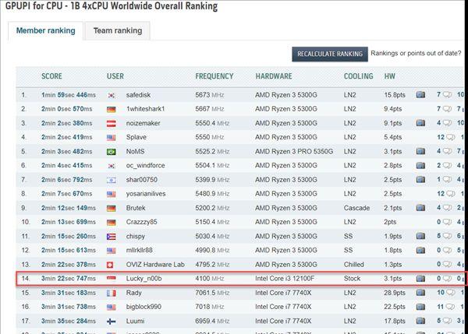Open the 2min 0sec 570ms score
The width and height of the screenshot is (468, 334).
click(67, 109)
